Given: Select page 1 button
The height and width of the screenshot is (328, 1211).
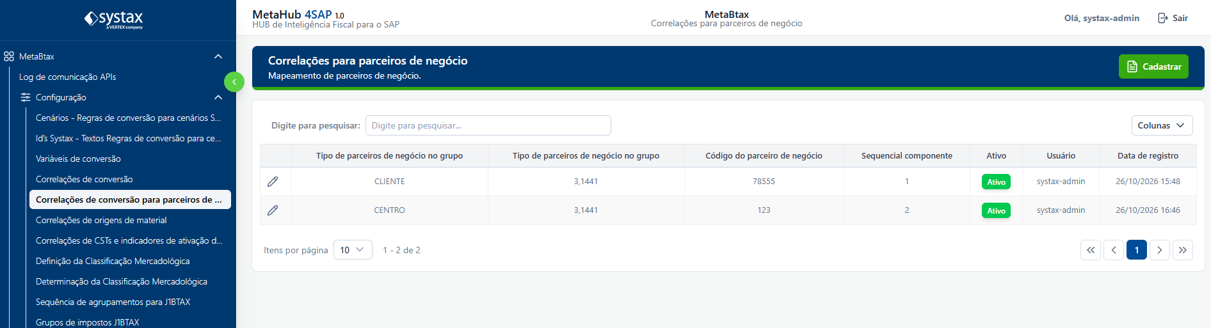Looking at the screenshot, I should [x=1137, y=250].
